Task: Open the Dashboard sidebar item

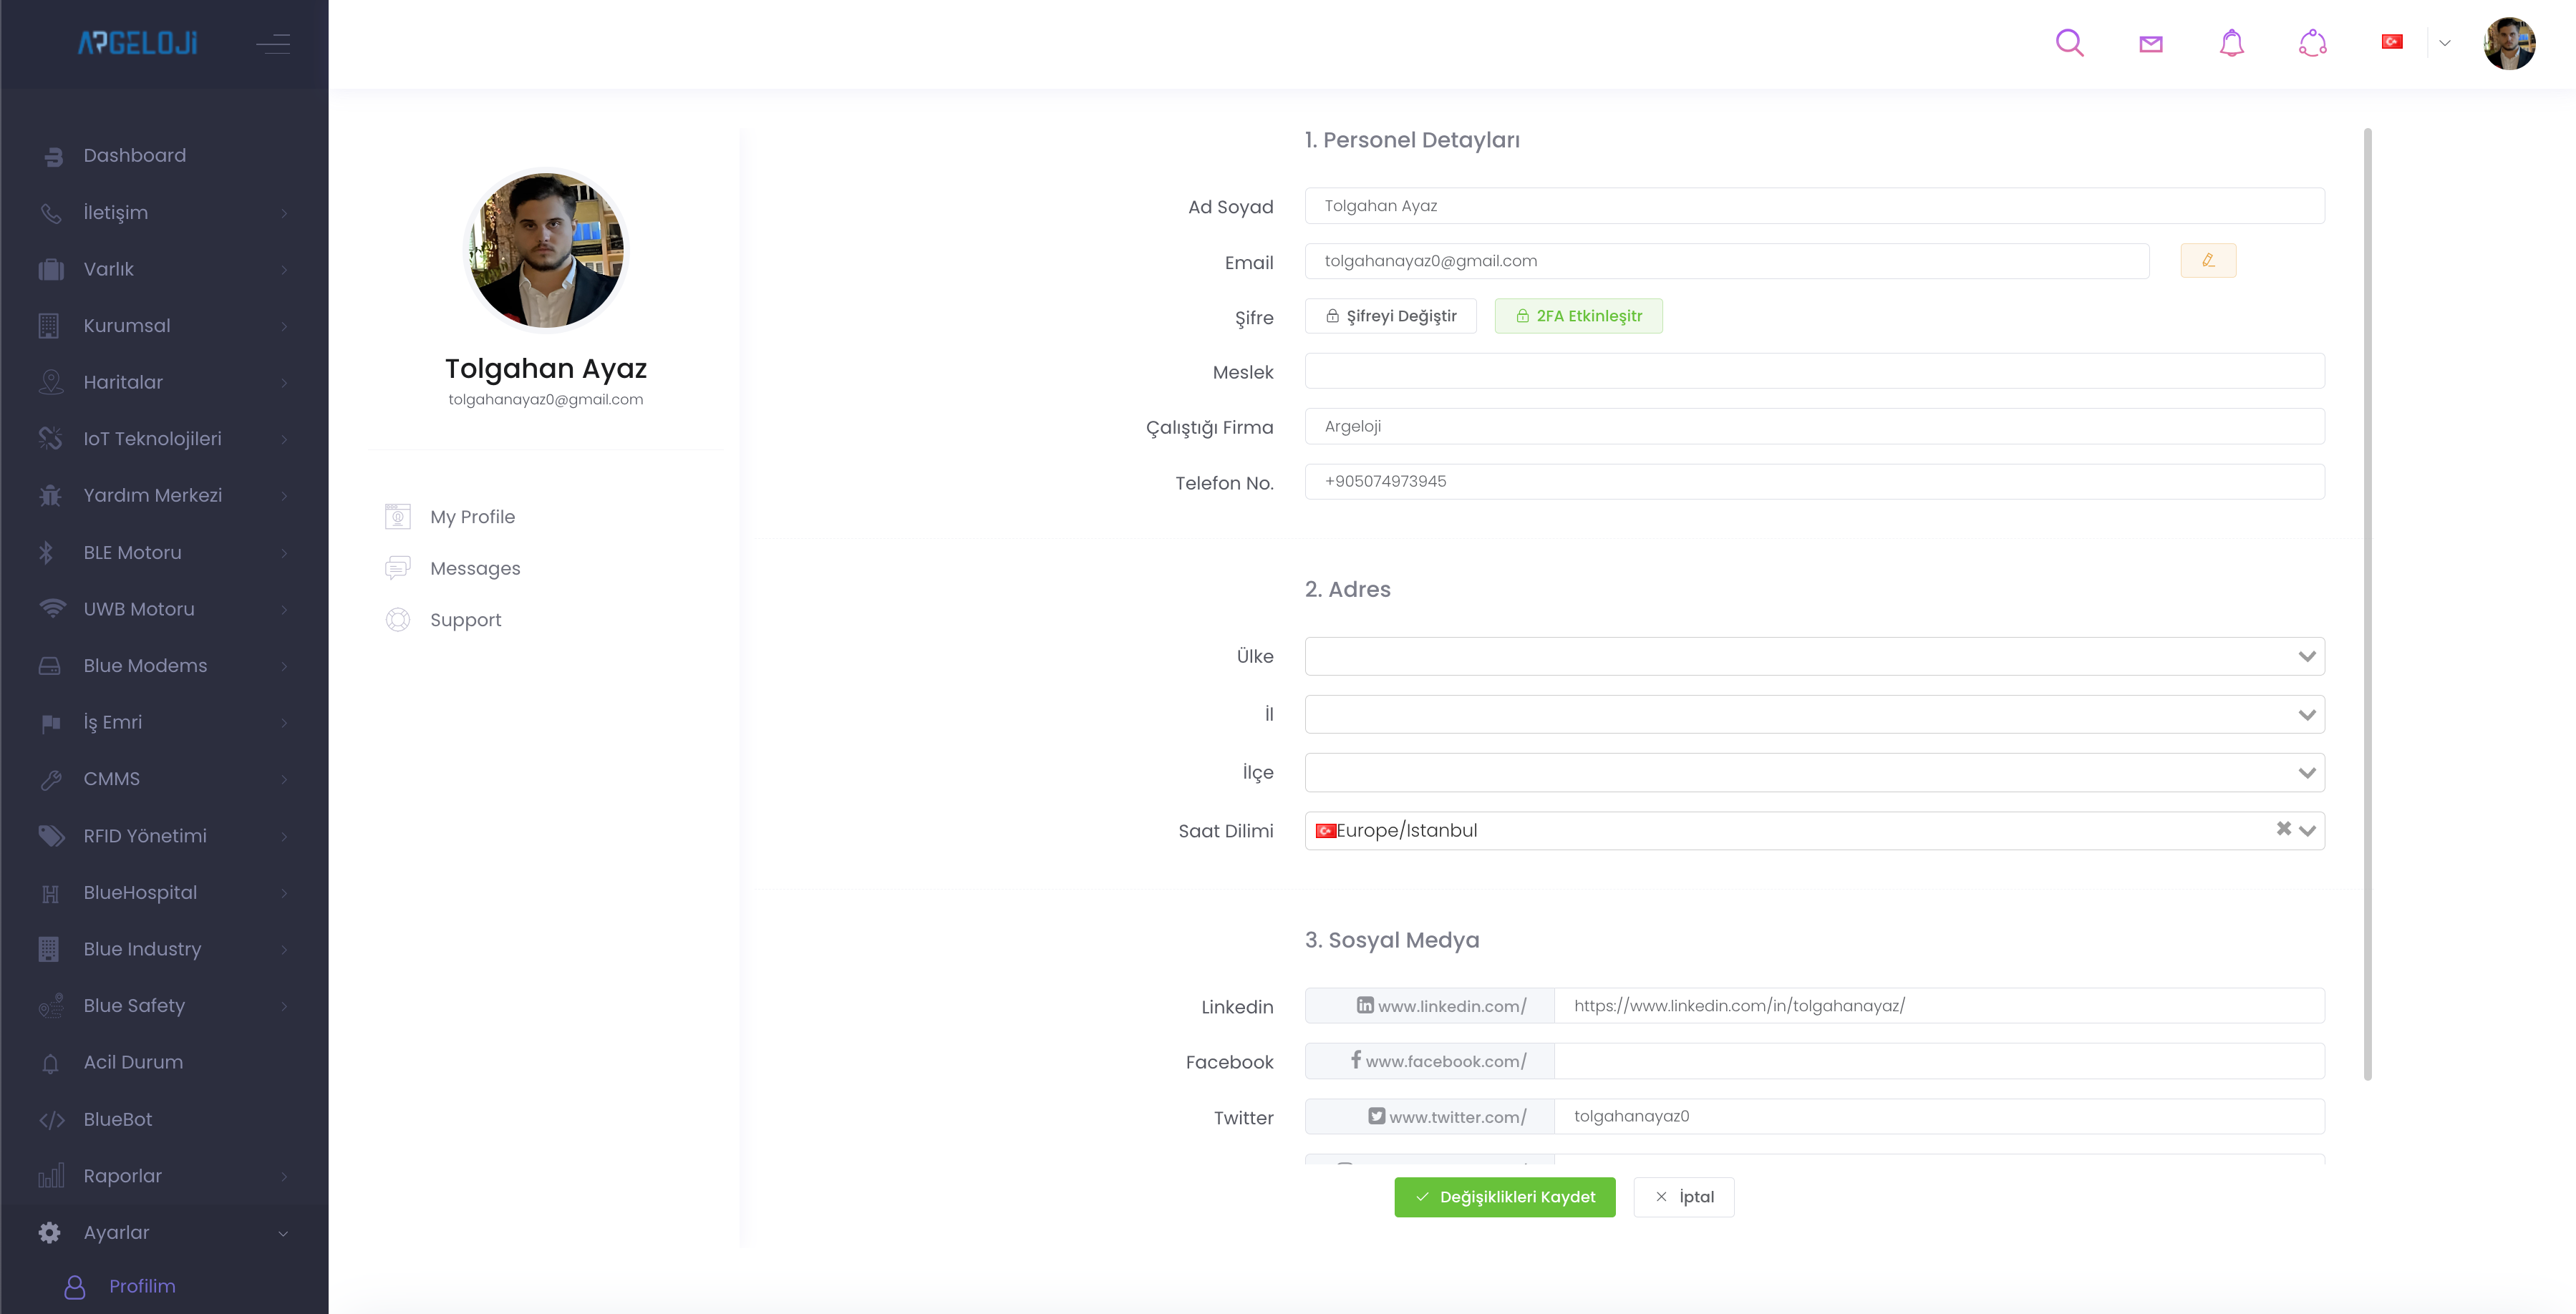Action: [134, 155]
